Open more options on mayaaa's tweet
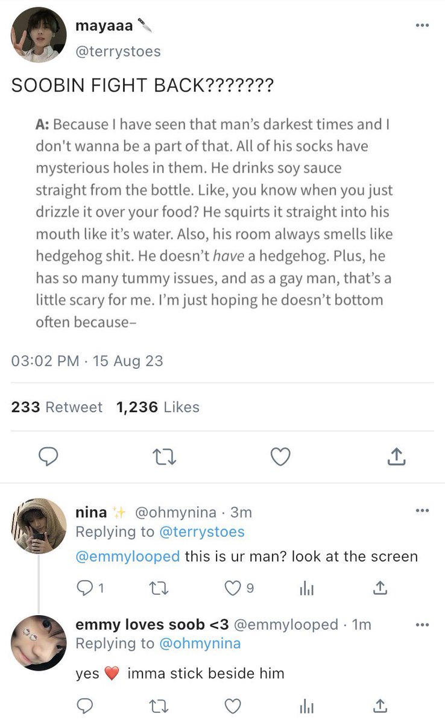Viewport: 445px width, 723px height. [423, 25]
